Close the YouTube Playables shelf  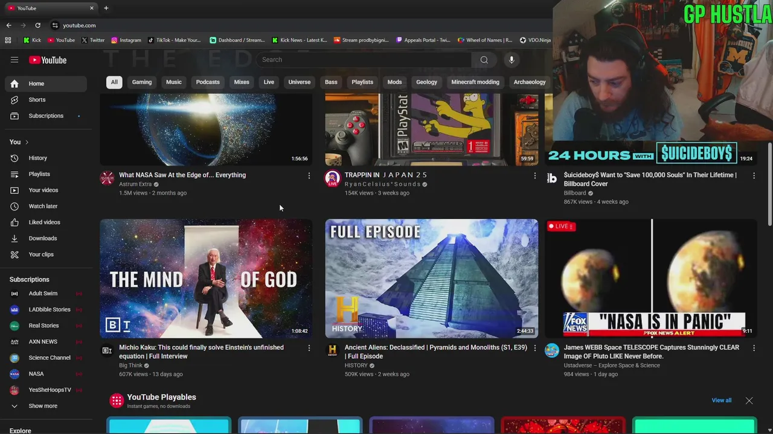[x=749, y=400]
